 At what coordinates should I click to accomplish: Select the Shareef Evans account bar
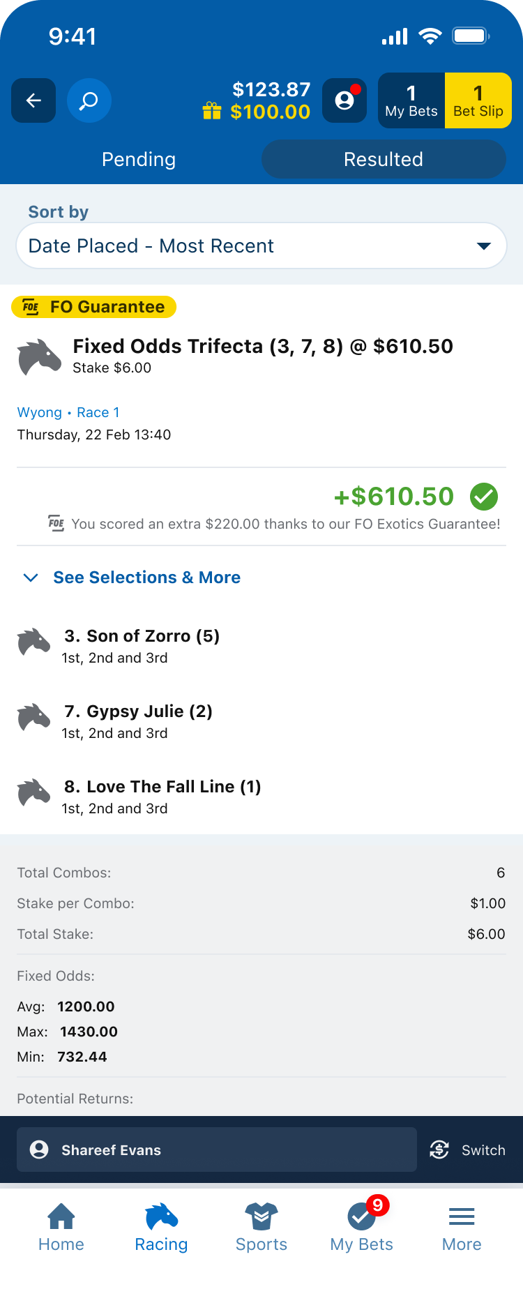pyautogui.click(x=217, y=1150)
